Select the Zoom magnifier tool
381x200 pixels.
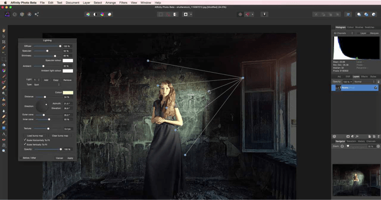[4, 151]
